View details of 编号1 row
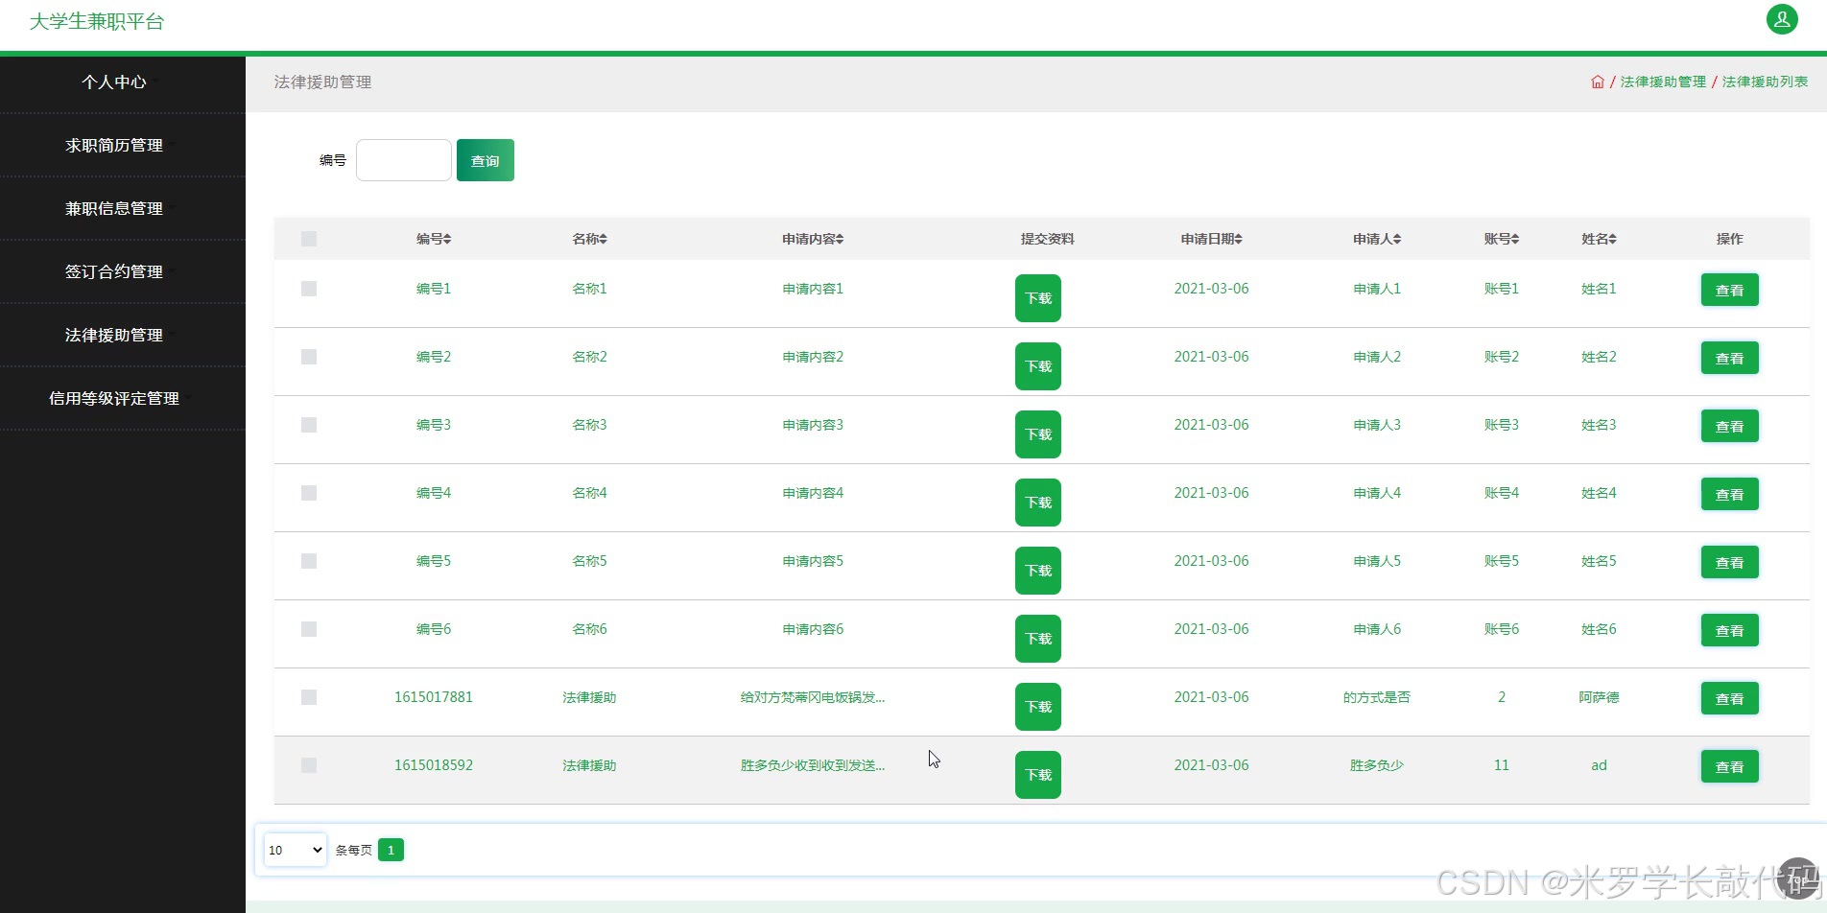Viewport: 1827px width, 913px height. [x=1730, y=290]
